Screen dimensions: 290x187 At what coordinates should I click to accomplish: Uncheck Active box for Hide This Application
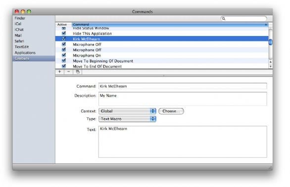pos(64,34)
